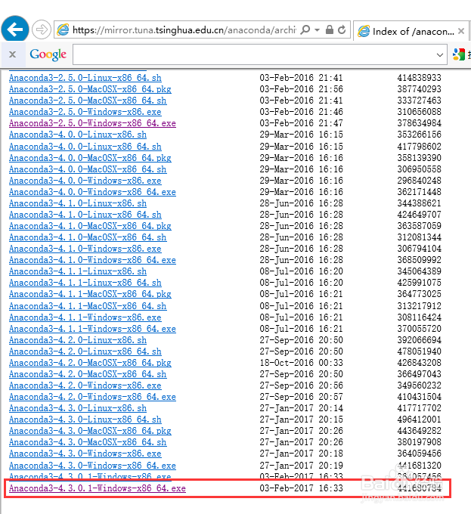Open Anaconda3-4.3.0-Linux-x86_64.sh link

[x=85, y=420]
